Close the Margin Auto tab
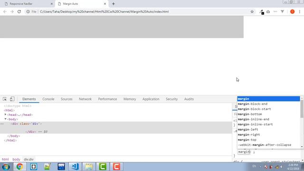The height and width of the screenshot is (171, 304). 105,4
